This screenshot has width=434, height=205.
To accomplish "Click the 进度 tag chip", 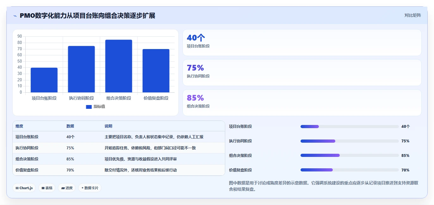I will click(67, 188).
